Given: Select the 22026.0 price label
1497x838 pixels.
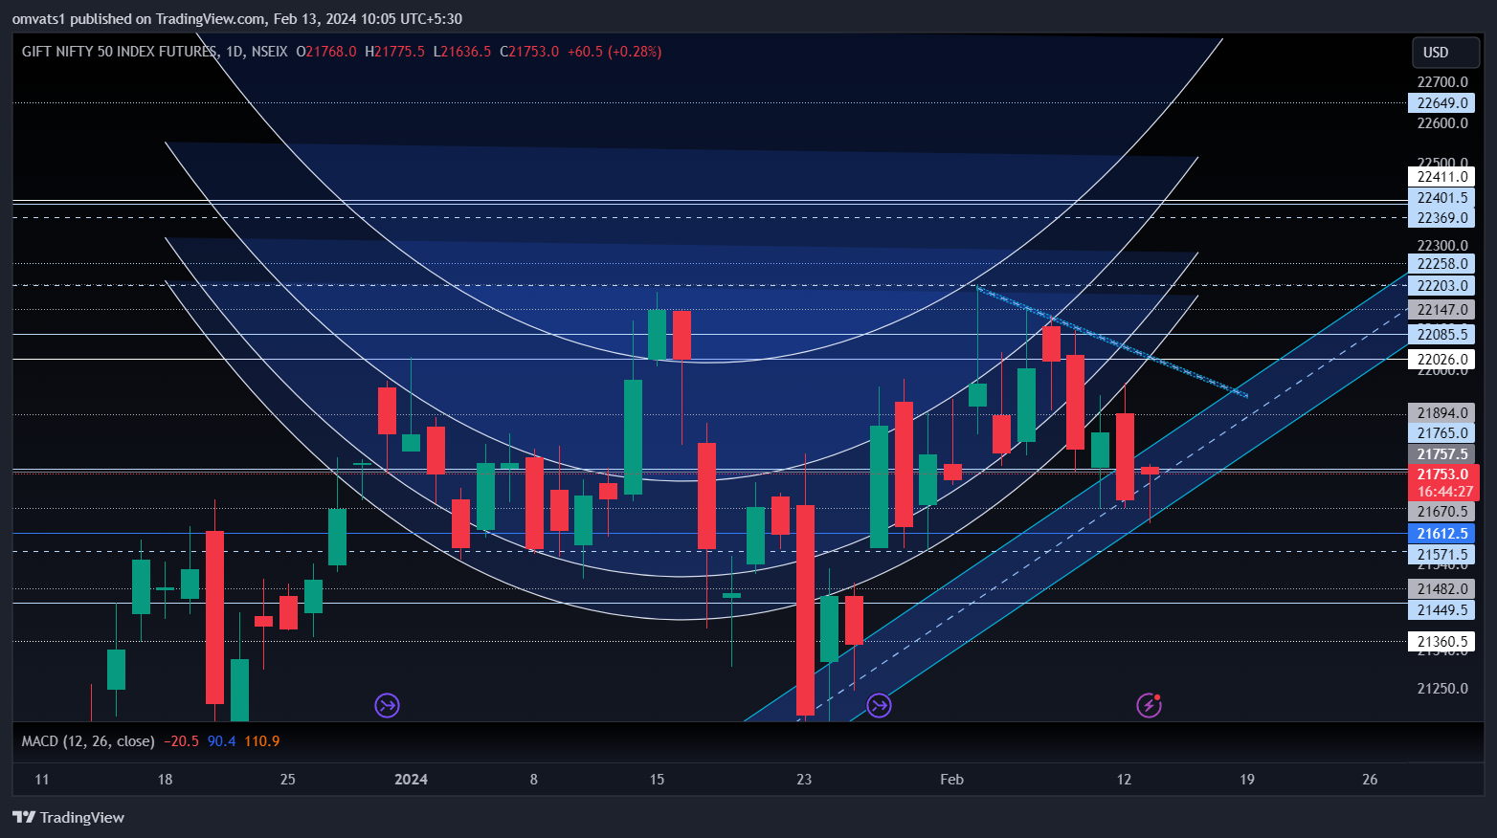Looking at the screenshot, I should (1441, 360).
